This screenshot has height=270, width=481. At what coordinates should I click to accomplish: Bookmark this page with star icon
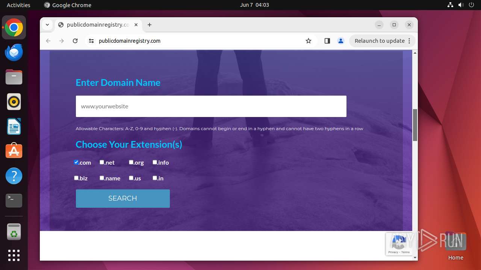[x=309, y=41]
